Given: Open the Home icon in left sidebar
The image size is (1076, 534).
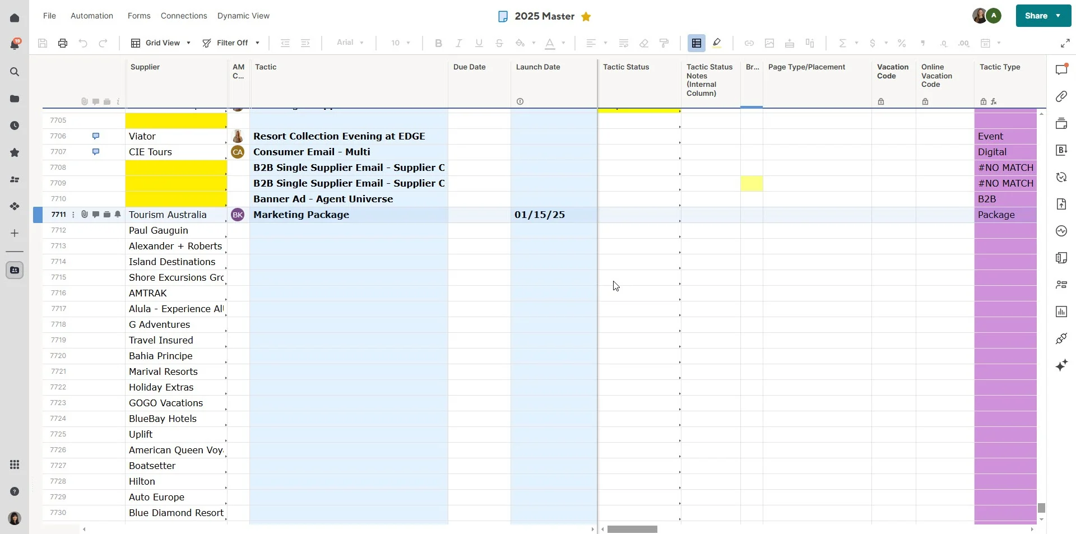Looking at the screenshot, I should coord(15,18).
